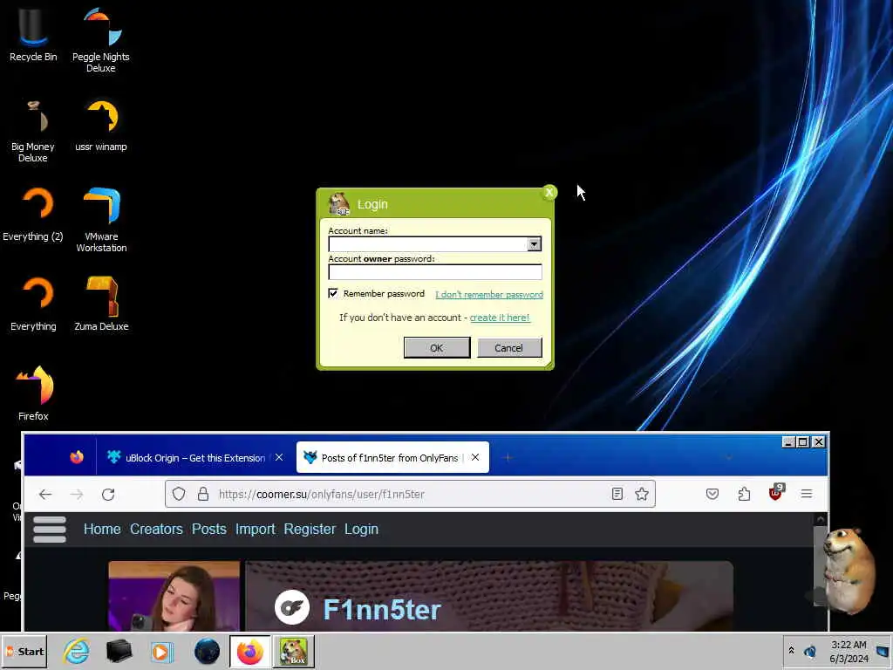Image resolution: width=893 pixels, height=670 pixels.
Task: Click the F1nn5ter creator name heading
Action: pos(382,610)
